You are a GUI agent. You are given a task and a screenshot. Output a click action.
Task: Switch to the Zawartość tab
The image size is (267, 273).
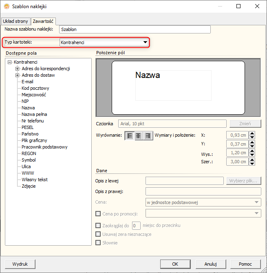43,21
